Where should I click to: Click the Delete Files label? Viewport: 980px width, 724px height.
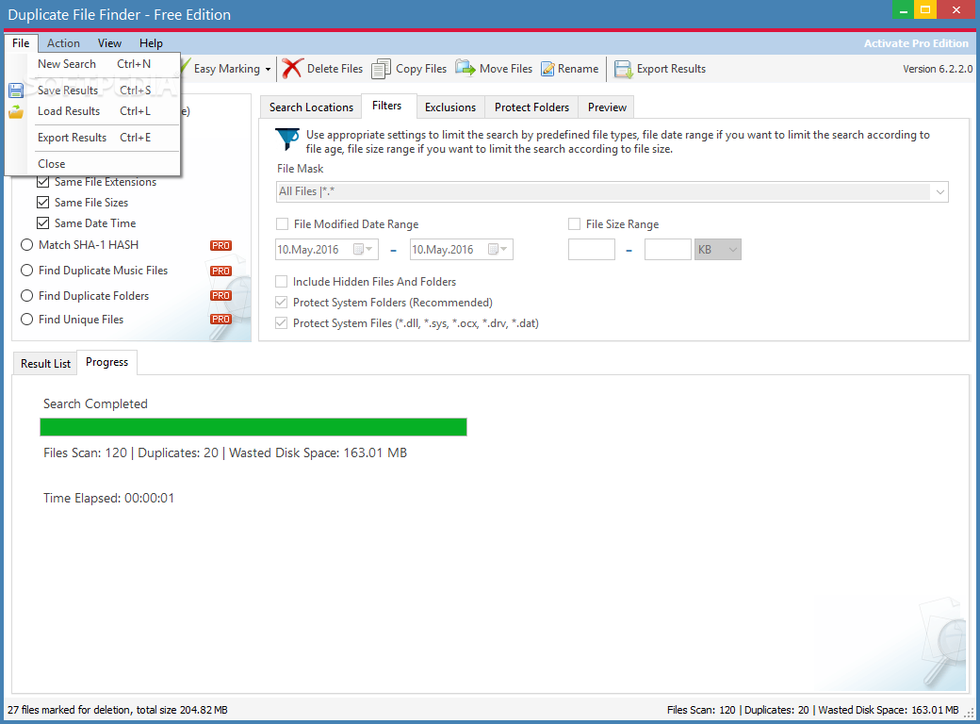pos(335,69)
